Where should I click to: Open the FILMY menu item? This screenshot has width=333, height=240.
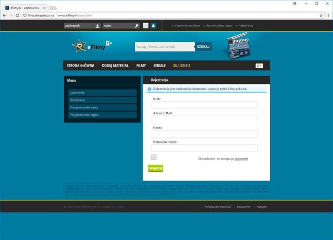(141, 66)
